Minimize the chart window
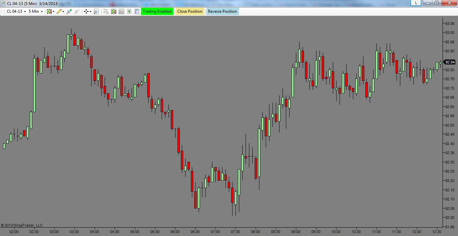This screenshot has height=236, width=458. coord(427,3)
